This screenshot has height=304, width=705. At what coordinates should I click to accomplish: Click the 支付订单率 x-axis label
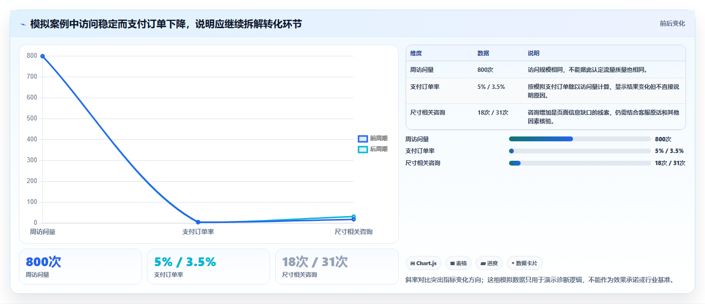tap(198, 232)
